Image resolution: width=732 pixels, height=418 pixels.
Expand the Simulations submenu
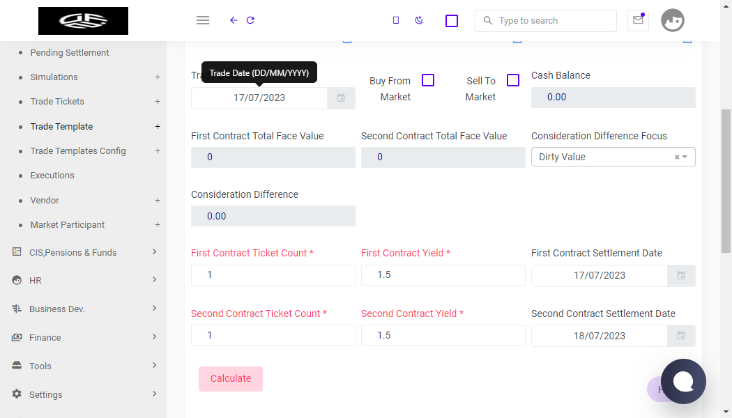pos(158,77)
